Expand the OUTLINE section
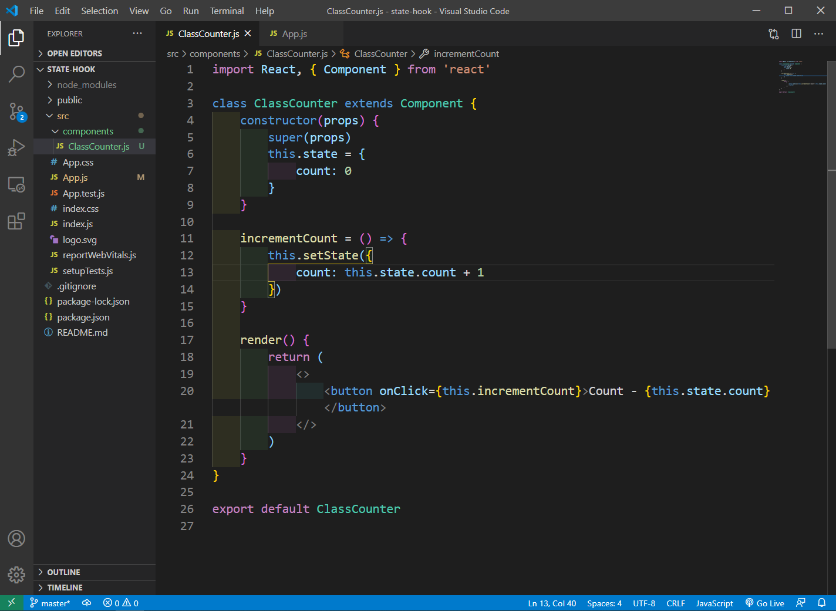This screenshot has width=836, height=611. click(95, 572)
